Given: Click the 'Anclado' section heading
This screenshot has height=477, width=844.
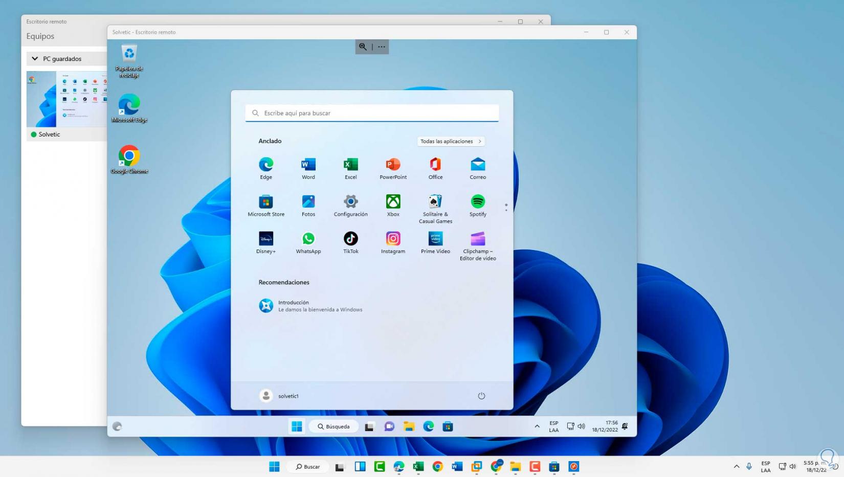Looking at the screenshot, I should (x=270, y=141).
